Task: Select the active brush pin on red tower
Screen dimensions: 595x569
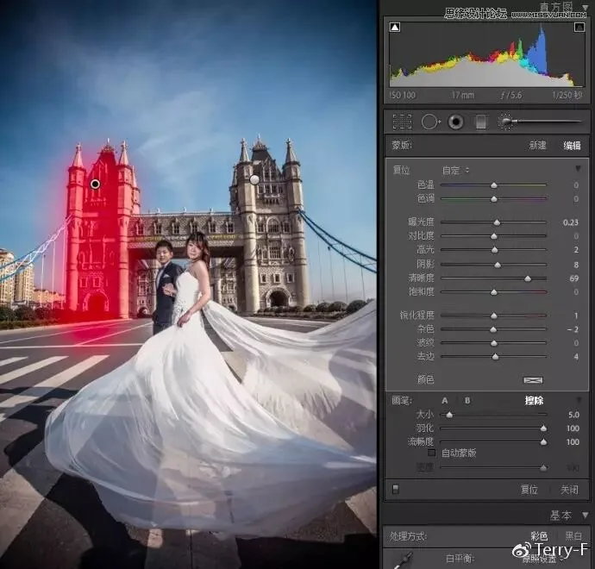Action: (x=95, y=184)
